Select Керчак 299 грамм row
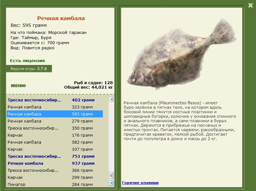 55,177
